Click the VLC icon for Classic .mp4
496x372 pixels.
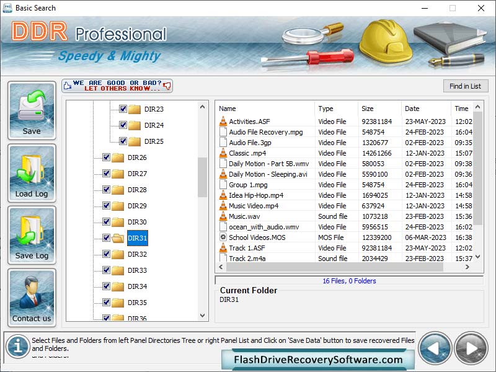tap(223, 153)
